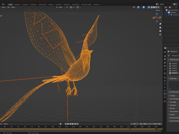Switch to the Geometry Nodes workspace tab
This screenshot has width=179, height=134.
[86, 4]
